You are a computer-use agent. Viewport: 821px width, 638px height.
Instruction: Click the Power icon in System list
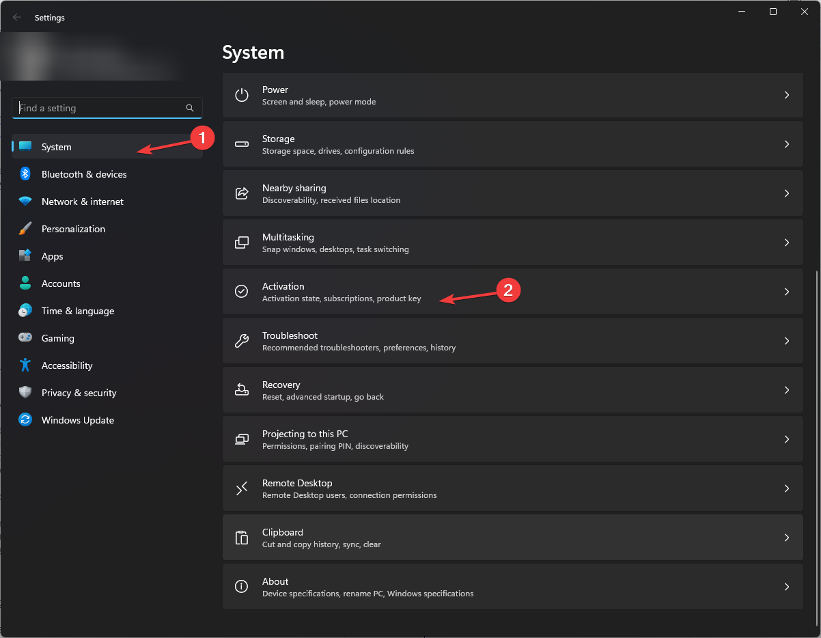(x=242, y=95)
